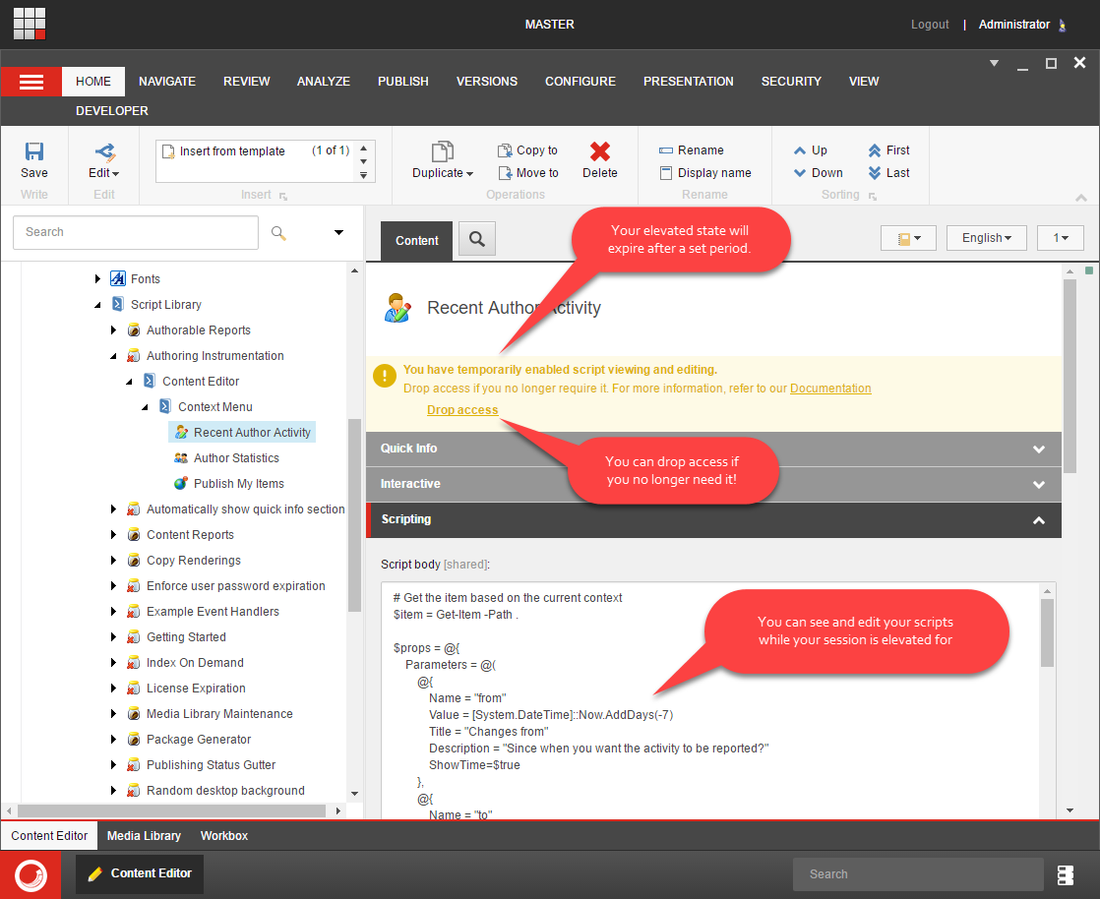The height and width of the screenshot is (899, 1100).
Task: Click the Drop access link
Action: (462, 410)
